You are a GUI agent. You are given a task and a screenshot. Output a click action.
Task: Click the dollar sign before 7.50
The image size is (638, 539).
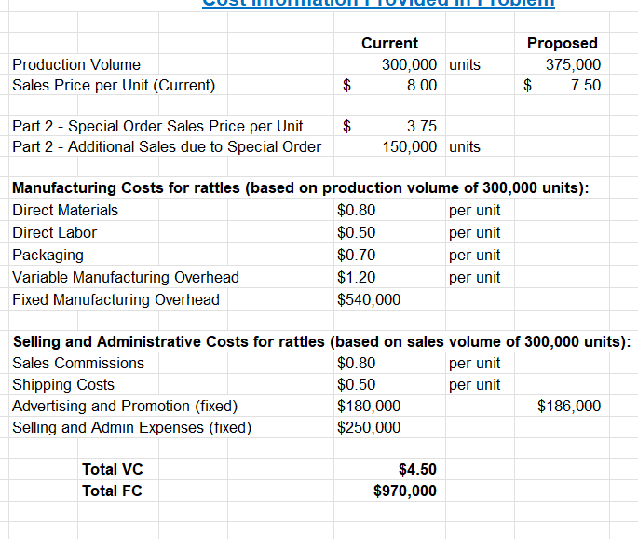(527, 85)
